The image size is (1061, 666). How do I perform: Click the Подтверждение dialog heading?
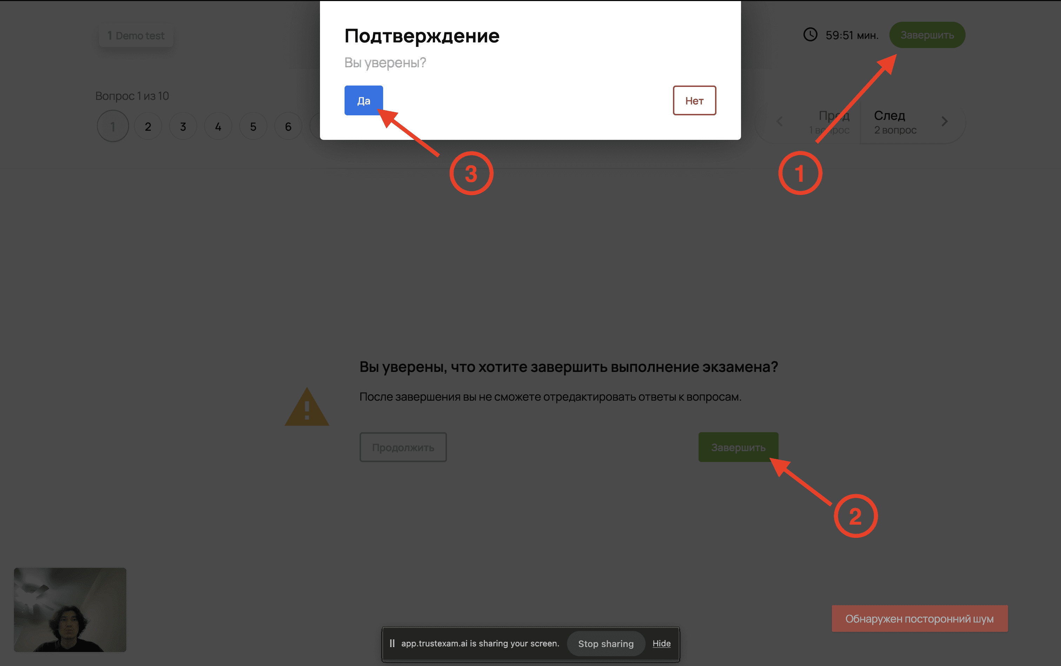click(x=422, y=36)
